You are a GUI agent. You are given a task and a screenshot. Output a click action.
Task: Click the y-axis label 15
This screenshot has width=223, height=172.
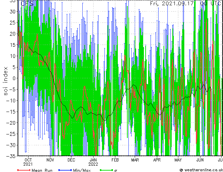[13, 45]
